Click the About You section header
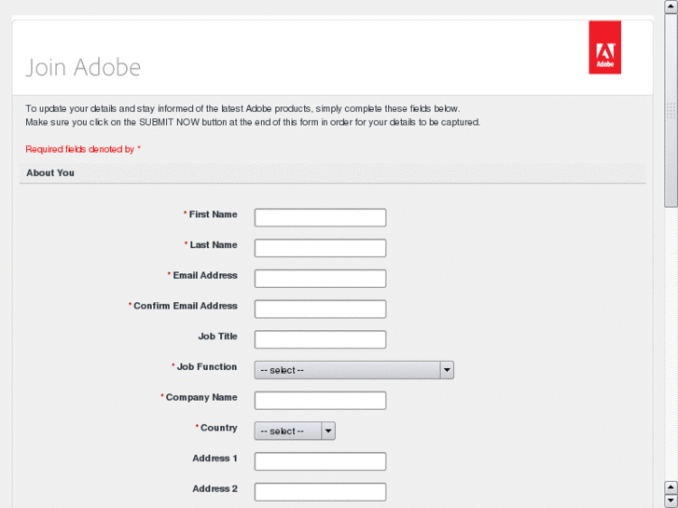The height and width of the screenshot is (508, 678). coord(50,173)
